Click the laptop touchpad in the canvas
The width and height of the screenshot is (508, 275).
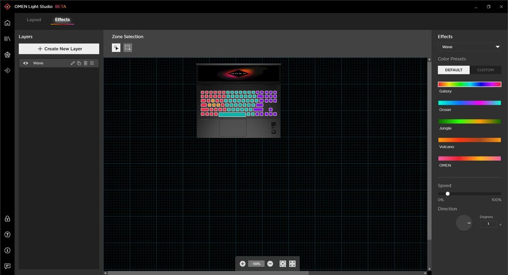[x=233, y=128]
